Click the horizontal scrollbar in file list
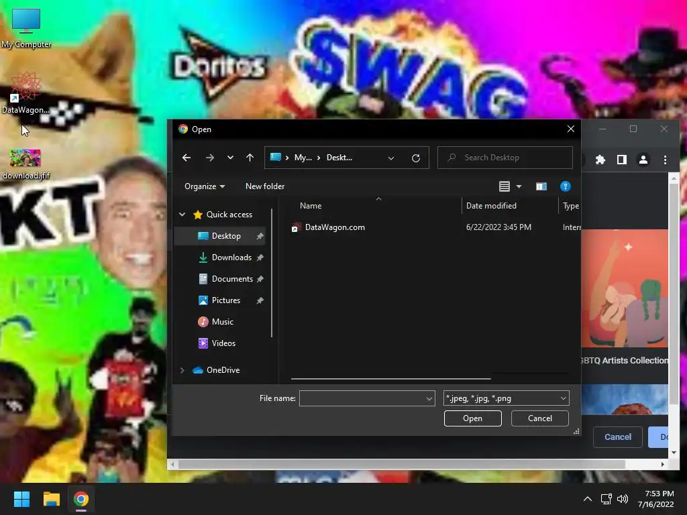The width and height of the screenshot is (687, 515). (390, 379)
